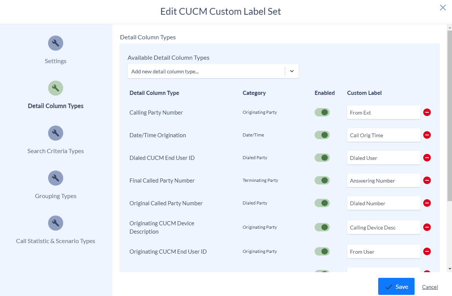Click the Detail Column Type column header

(154, 93)
